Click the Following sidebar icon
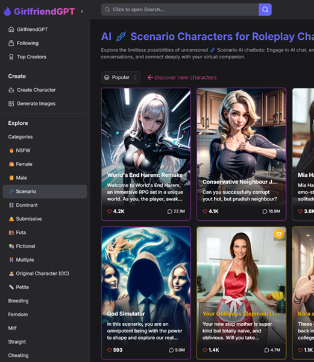 [11, 43]
